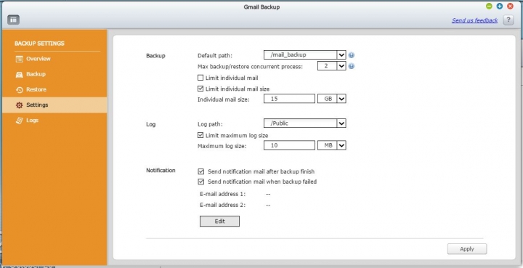Click info icon next to concurrent process
This screenshot has height=268, width=523.
(352, 66)
